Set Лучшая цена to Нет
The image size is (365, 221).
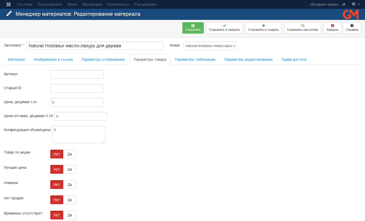pos(57,169)
